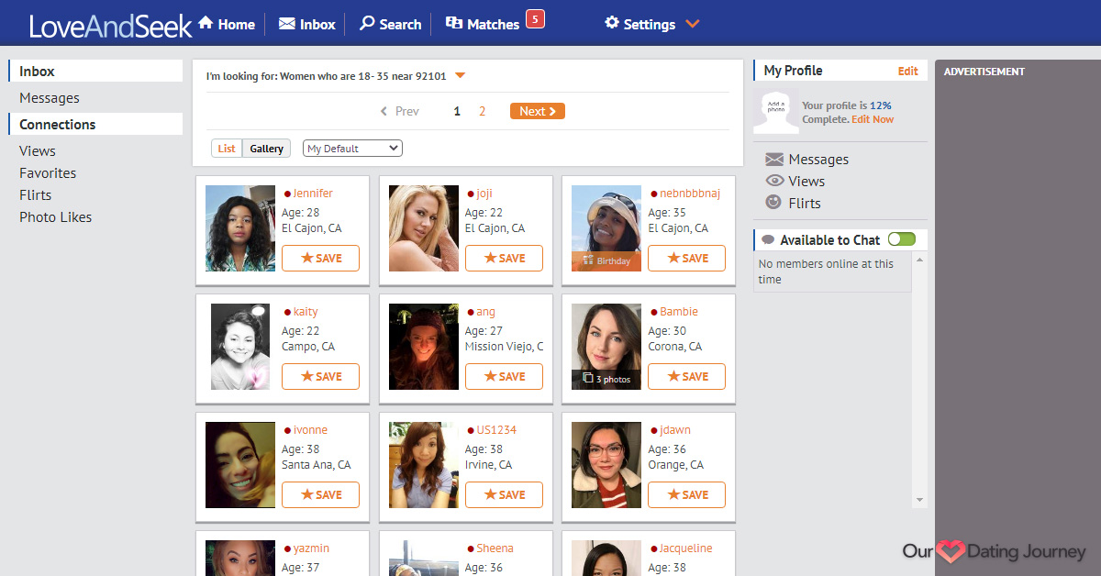Click the Home house icon
1101x576 pixels.
(206, 23)
